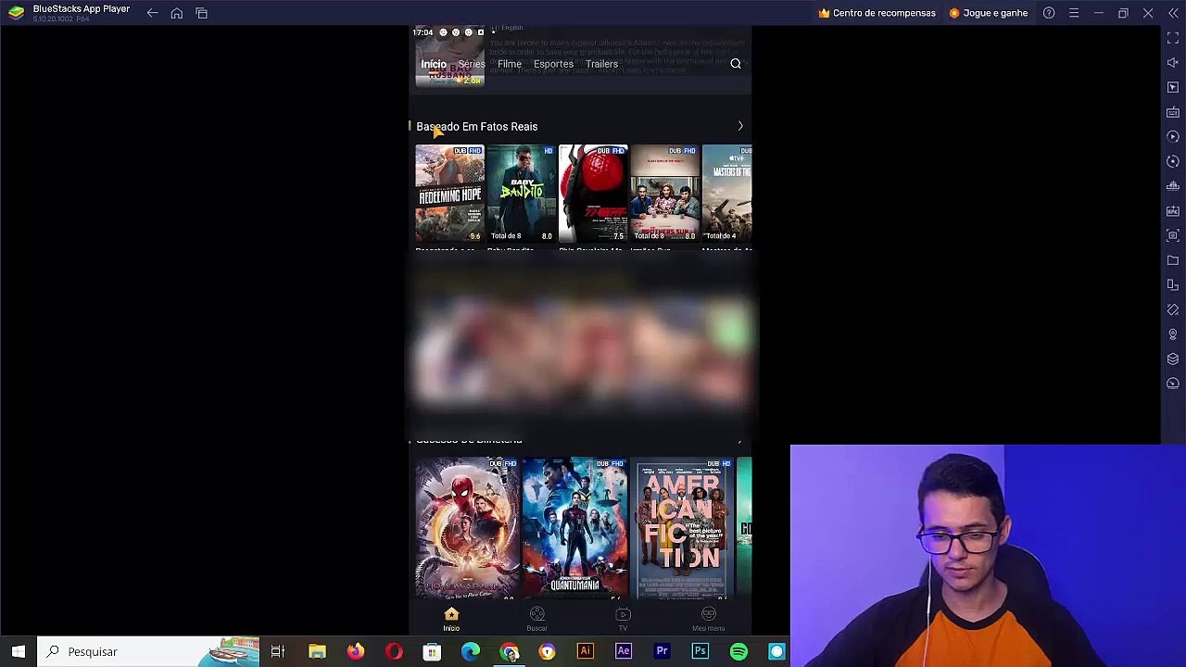
Task: Open BlueStacks recent apps icon
Action: coord(201,13)
